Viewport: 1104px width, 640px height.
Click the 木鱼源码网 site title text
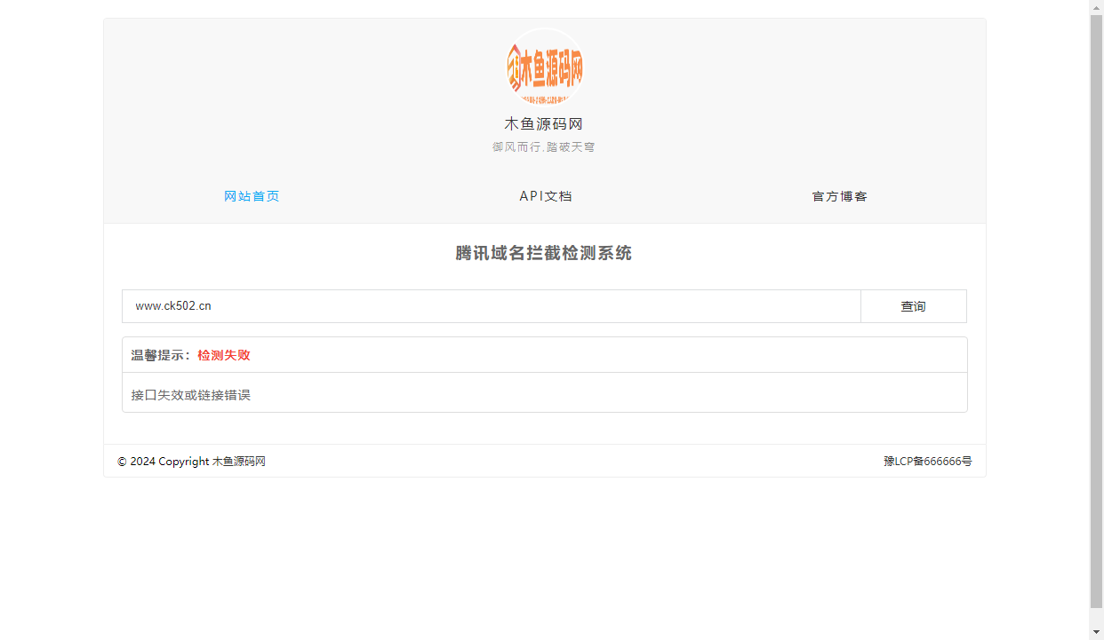(x=544, y=124)
